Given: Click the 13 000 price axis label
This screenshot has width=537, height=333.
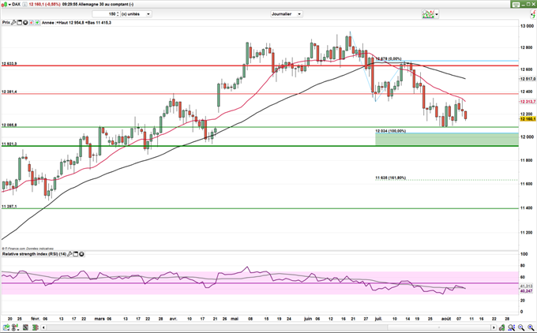Looking at the screenshot, I should coord(527,26).
